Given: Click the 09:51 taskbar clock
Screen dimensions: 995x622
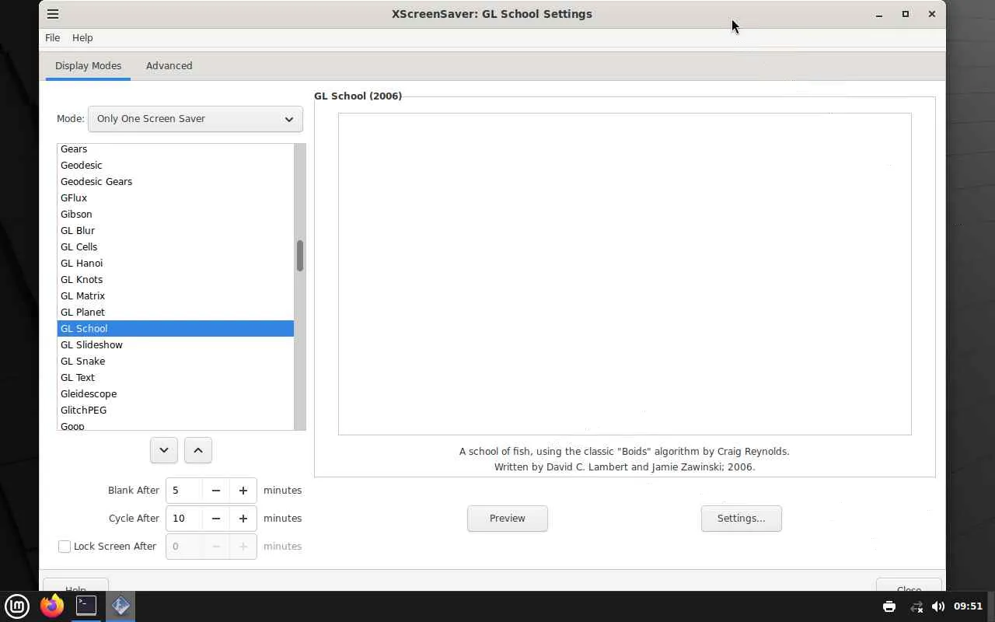Looking at the screenshot, I should 968,606.
